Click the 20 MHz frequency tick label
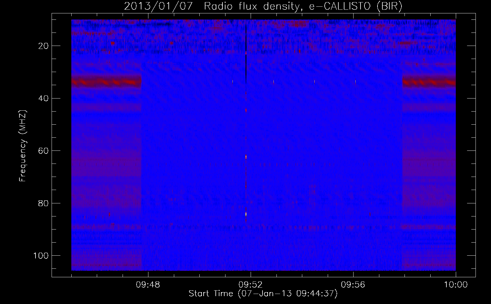The height and width of the screenshot is (304, 491). coord(43,46)
